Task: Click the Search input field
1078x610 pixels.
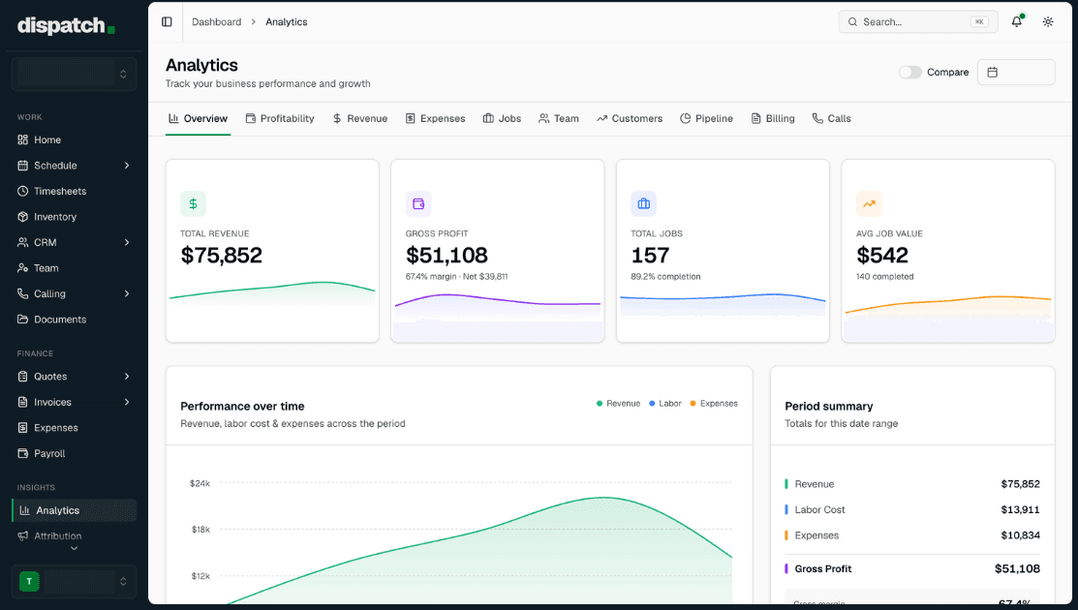Action: coord(918,22)
